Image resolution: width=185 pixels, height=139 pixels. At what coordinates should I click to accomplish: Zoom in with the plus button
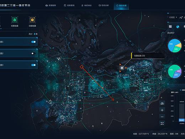pos(162,110)
